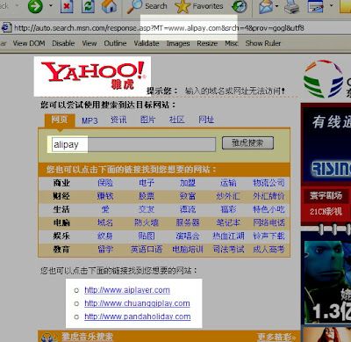The height and width of the screenshot is (342, 351).
Task: Click the green Forward arrow icon
Action: click(x=35, y=6)
